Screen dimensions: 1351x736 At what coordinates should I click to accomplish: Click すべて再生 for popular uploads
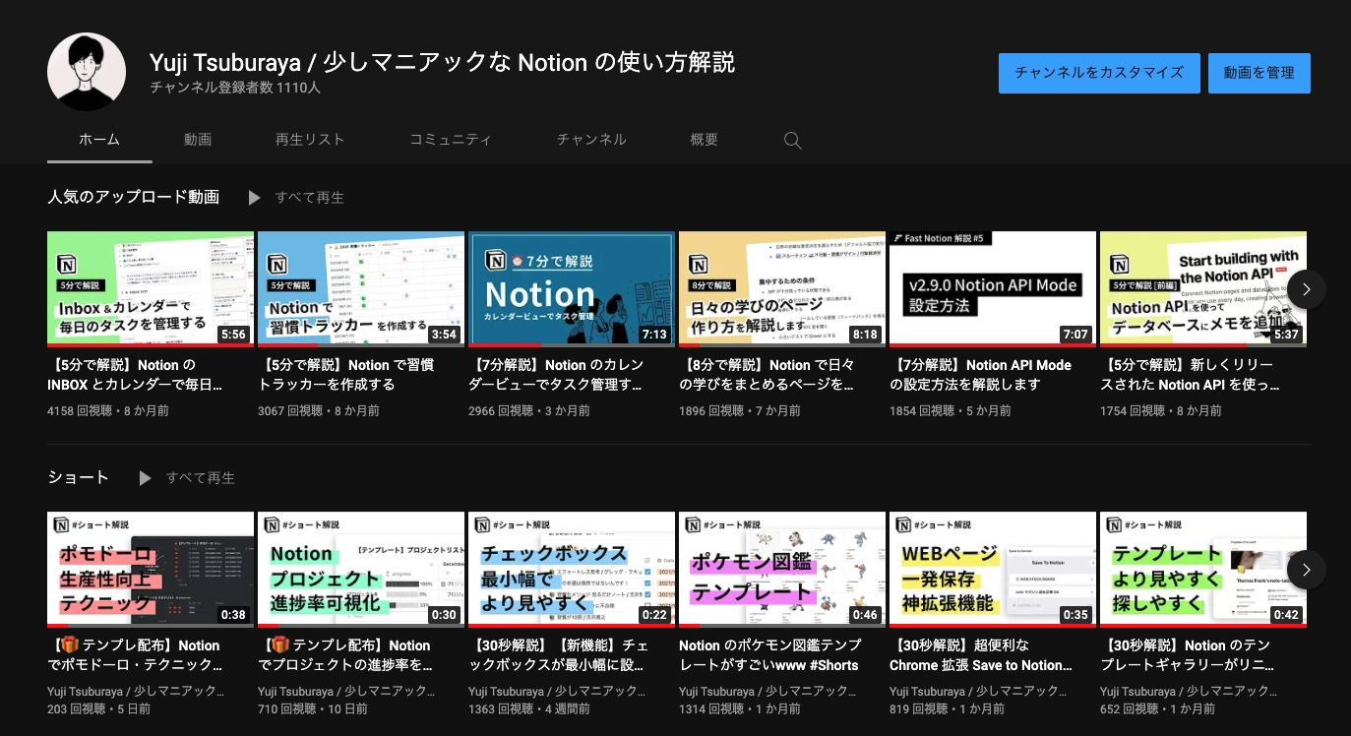310,198
